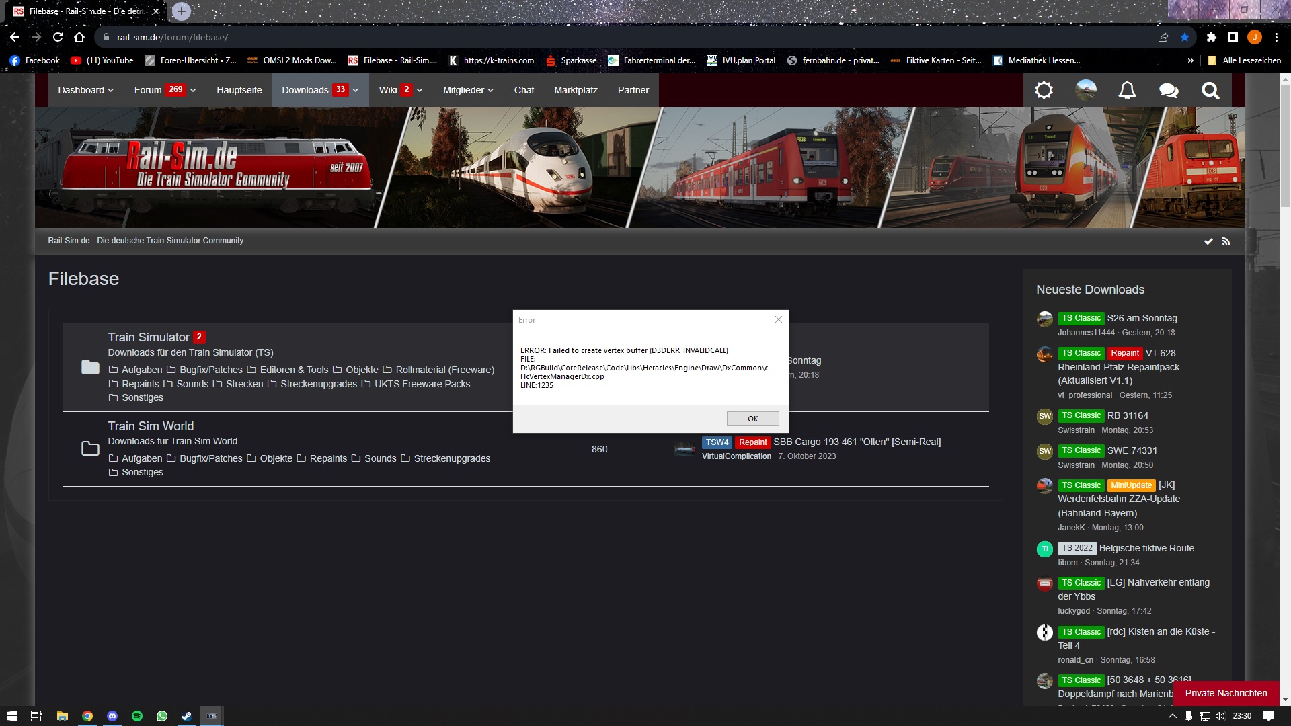The width and height of the screenshot is (1291, 726).
Task: Open the control panel gear icon
Action: [1044, 90]
